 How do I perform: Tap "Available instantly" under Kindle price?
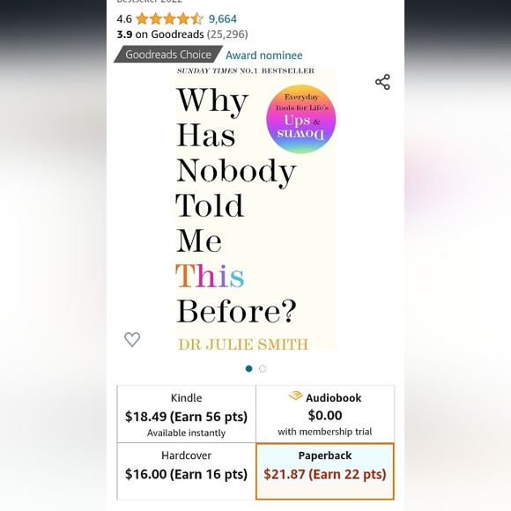coord(186,433)
